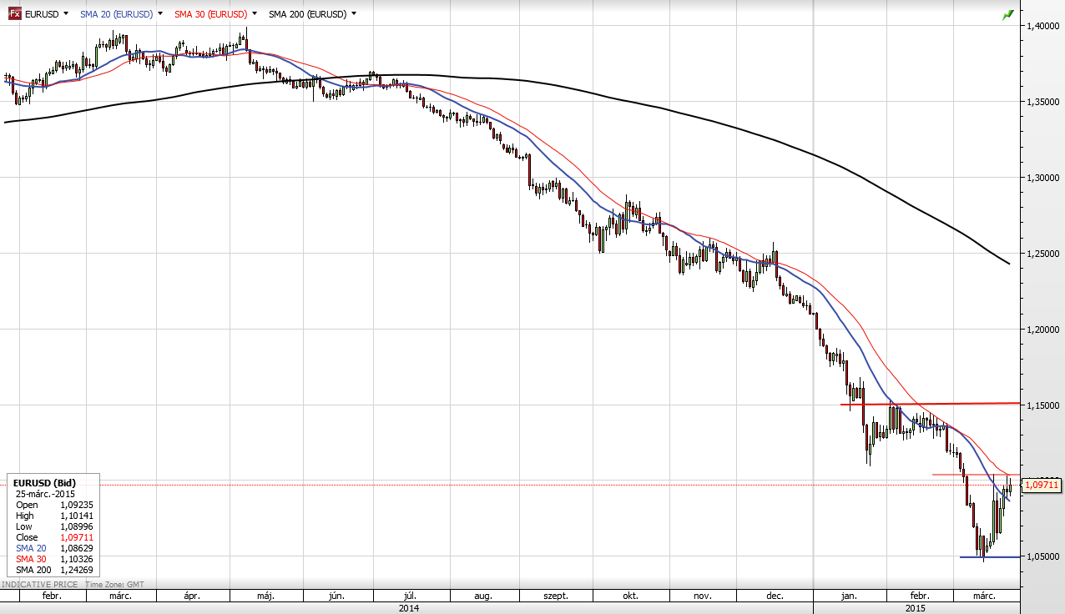This screenshot has height=614, width=1065.
Task: Click the jún. month label on the time axis
Action: [337, 596]
